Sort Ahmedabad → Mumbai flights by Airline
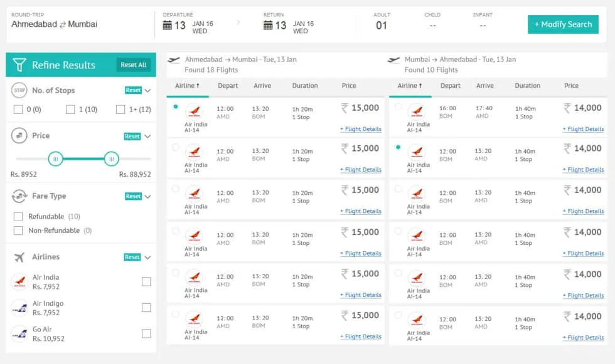The image size is (615, 364). pyautogui.click(x=187, y=86)
